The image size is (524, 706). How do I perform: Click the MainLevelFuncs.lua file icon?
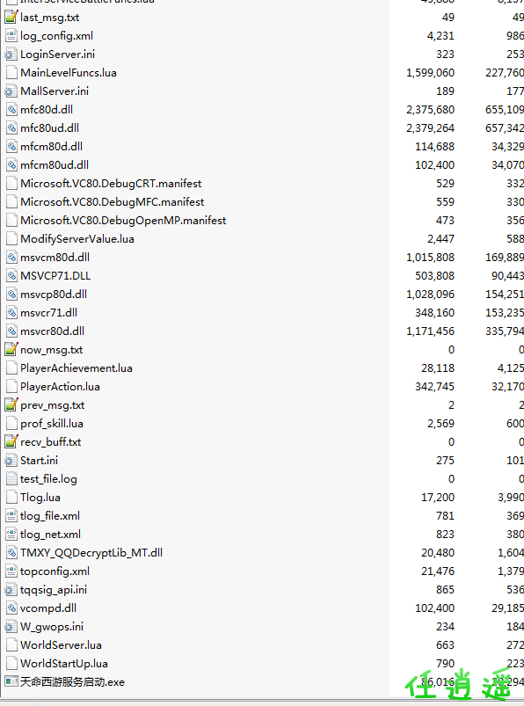[x=11, y=72]
